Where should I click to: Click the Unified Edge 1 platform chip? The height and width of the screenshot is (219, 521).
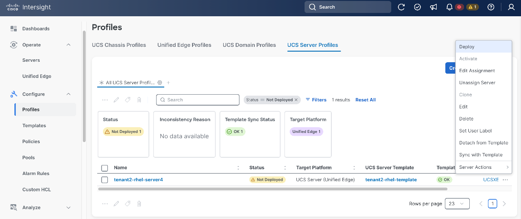coord(306,131)
